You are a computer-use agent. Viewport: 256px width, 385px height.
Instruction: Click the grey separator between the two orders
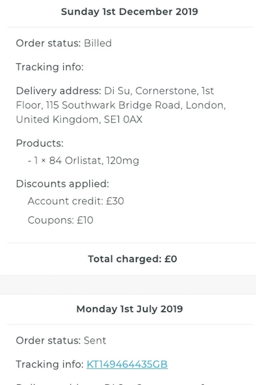click(128, 285)
